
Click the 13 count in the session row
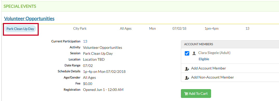[x=247, y=28]
